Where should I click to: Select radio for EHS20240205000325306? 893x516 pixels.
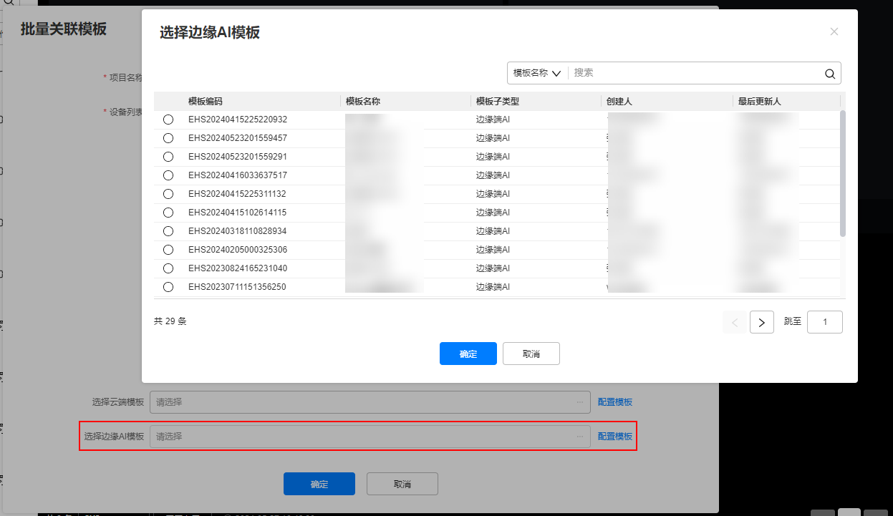(168, 250)
